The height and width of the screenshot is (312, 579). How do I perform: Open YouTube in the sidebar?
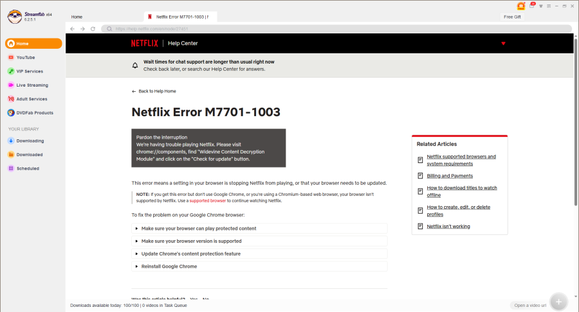click(x=26, y=57)
